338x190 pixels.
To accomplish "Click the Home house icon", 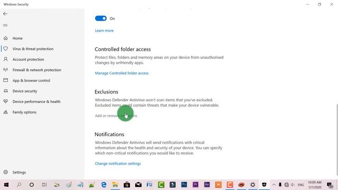I will tap(6, 38).
